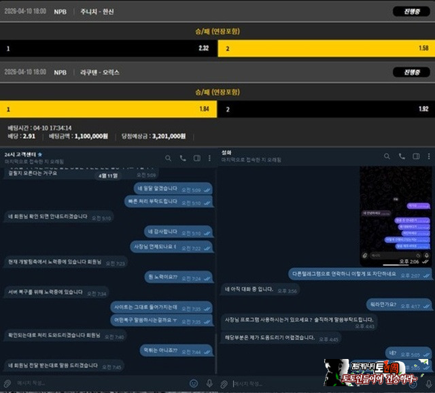Click message '다른텔레그램으로 연락하니 이렇게 또 차단하네요'
Image resolution: width=435 pixels, height=393 pixels.
(x=360, y=275)
